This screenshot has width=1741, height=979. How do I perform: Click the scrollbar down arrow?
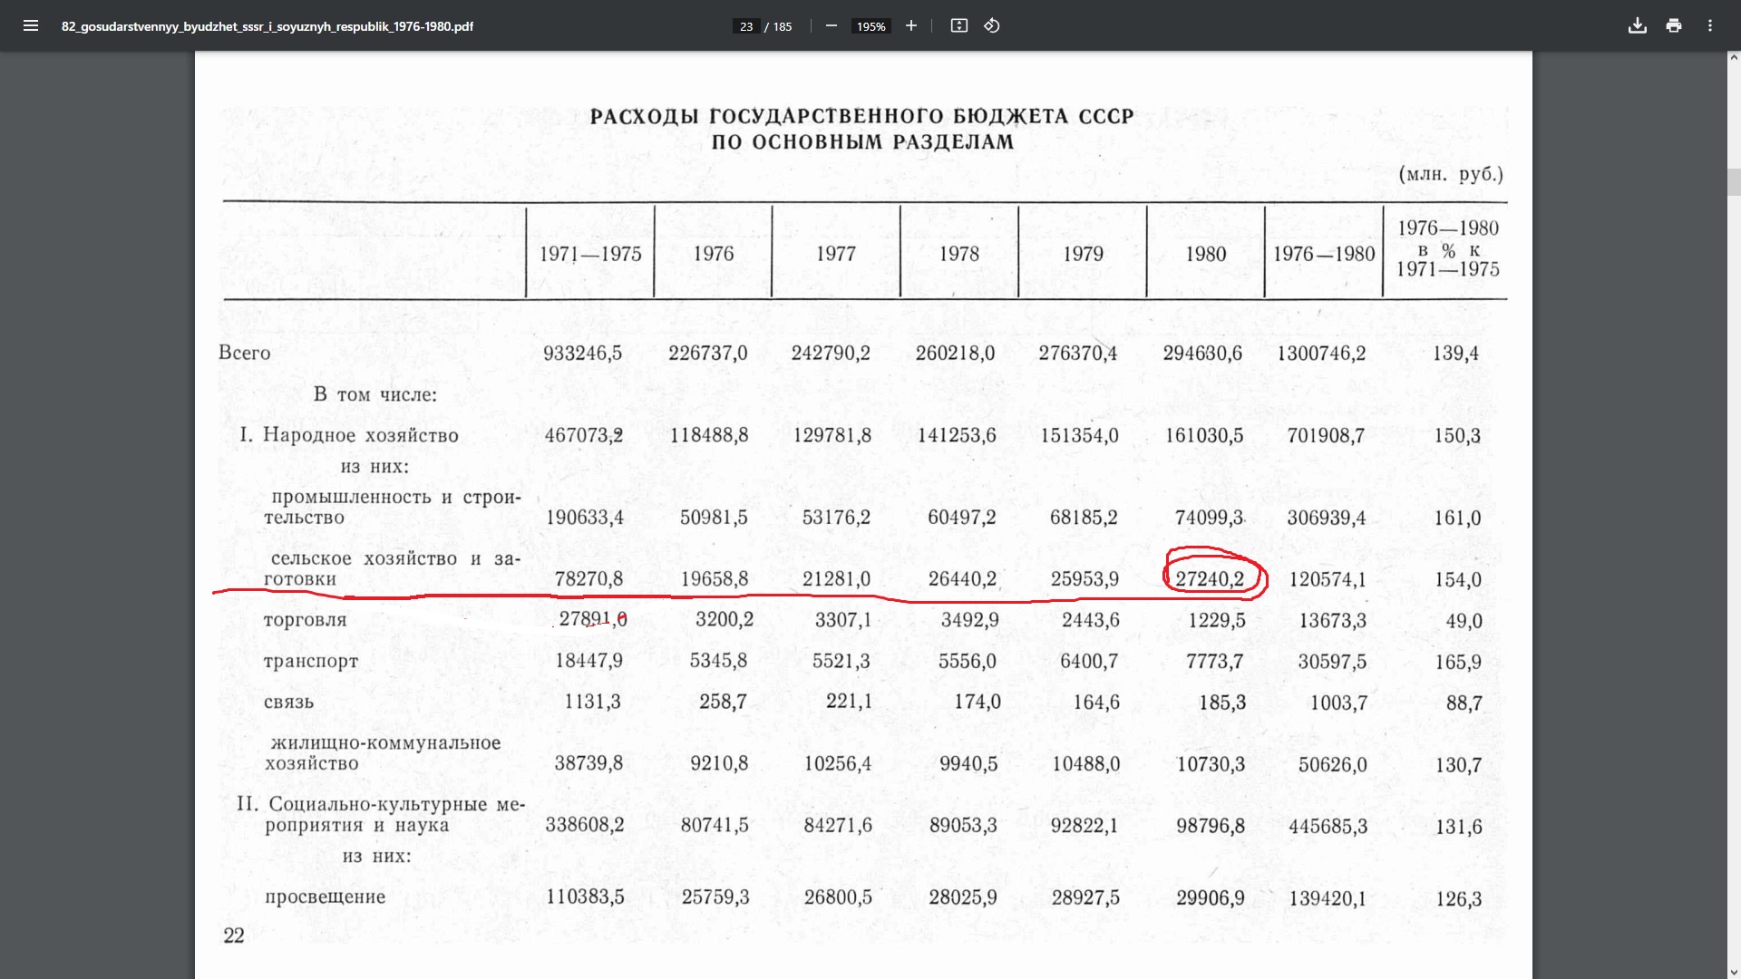click(1734, 972)
